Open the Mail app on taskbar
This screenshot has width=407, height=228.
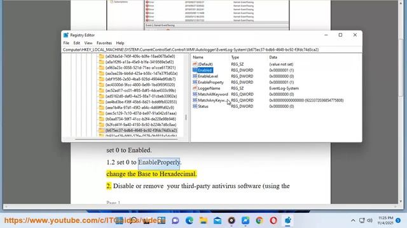217,220
